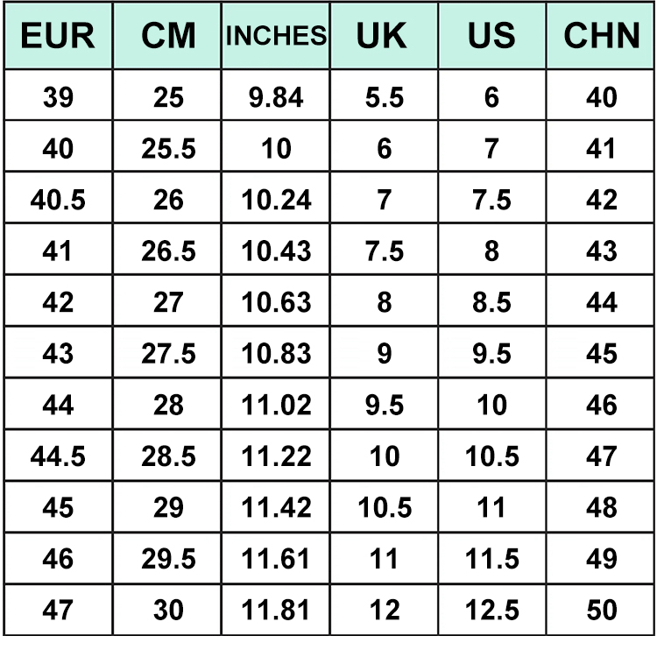The image size is (657, 657).
Task: Click the 10.43 inches cell
Action: point(276,251)
